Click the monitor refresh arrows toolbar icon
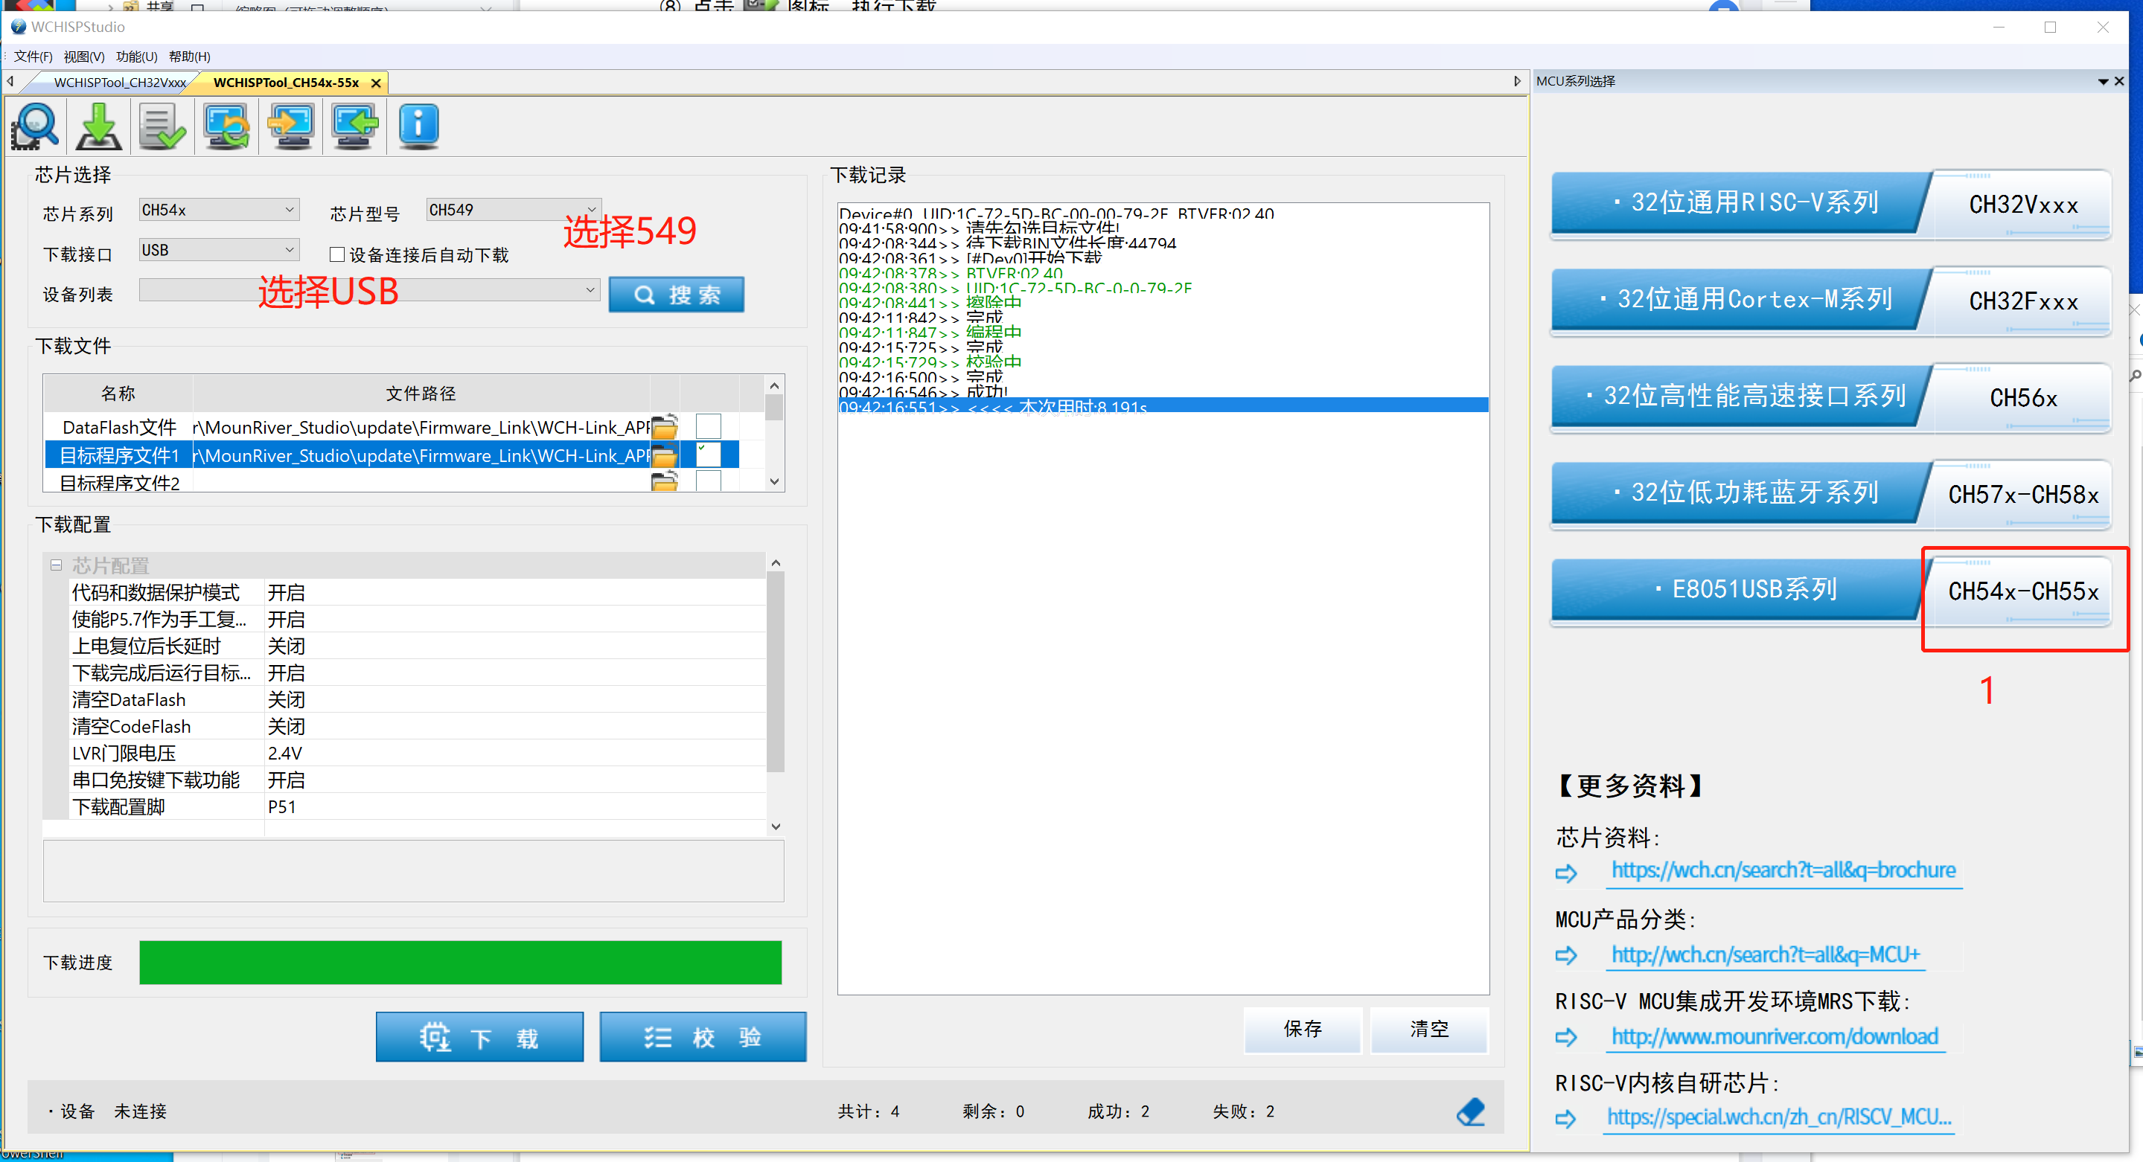 tap(226, 126)
